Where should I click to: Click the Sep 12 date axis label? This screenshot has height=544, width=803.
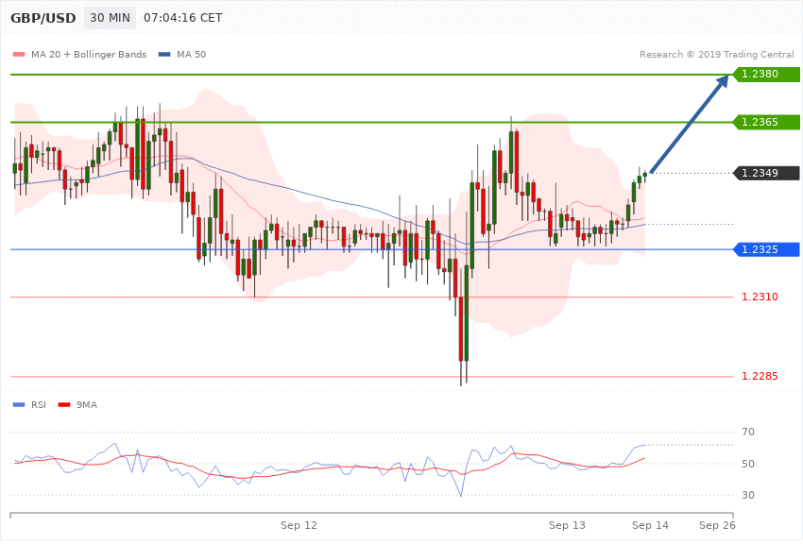(x=299, y=525)
